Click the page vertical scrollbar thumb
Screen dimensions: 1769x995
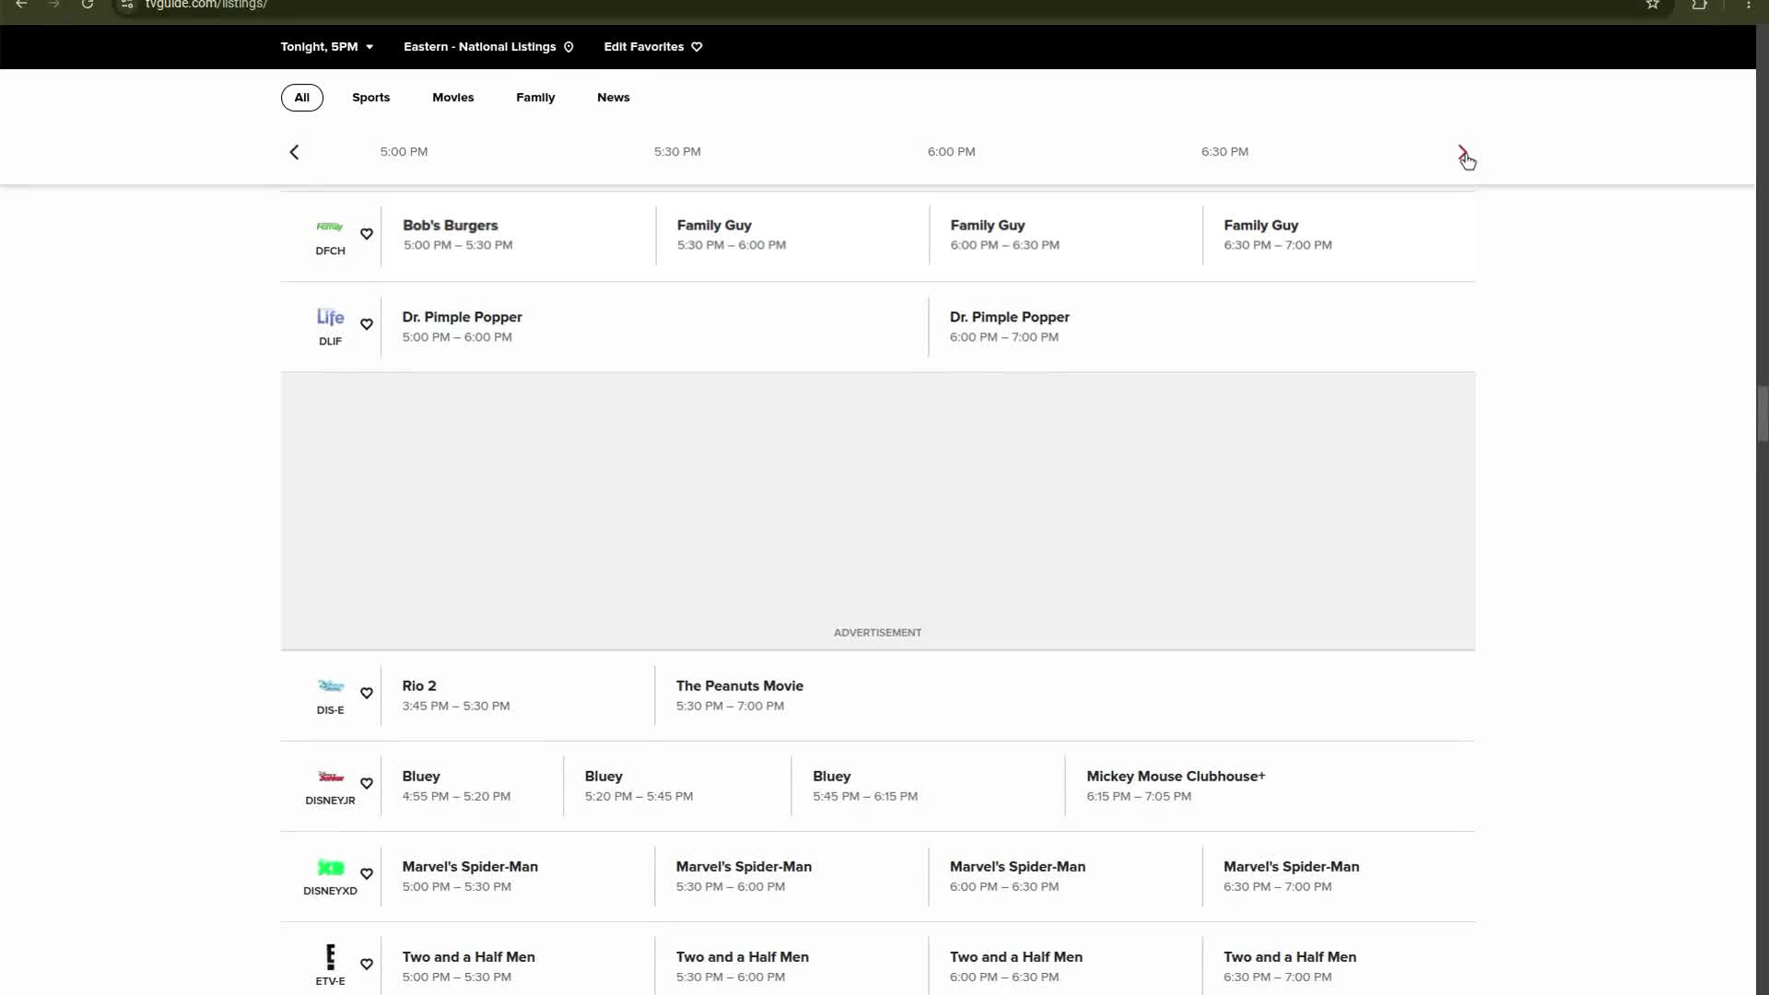click(1763, 415)
